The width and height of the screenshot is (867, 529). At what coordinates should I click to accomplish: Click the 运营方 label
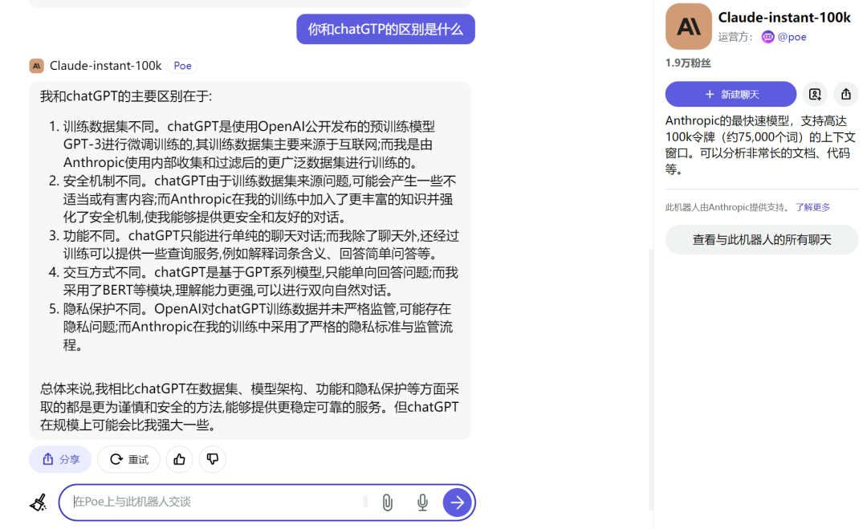[735, 37]
